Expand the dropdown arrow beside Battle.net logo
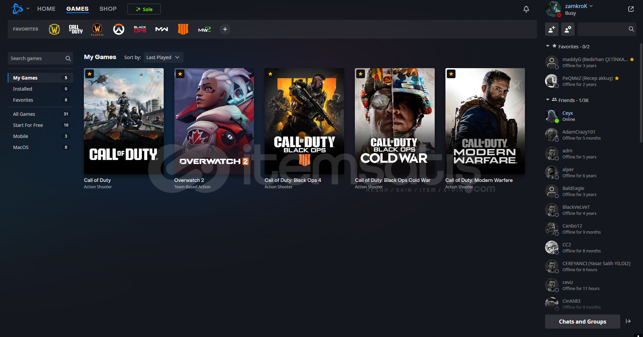 28,8
